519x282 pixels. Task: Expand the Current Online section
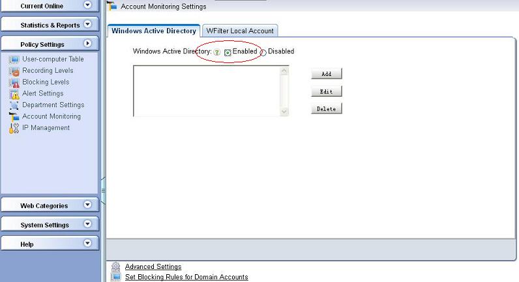[x=88, y=6]
